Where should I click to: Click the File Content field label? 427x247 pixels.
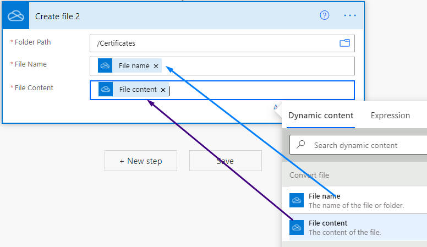(x=34, y=88)
